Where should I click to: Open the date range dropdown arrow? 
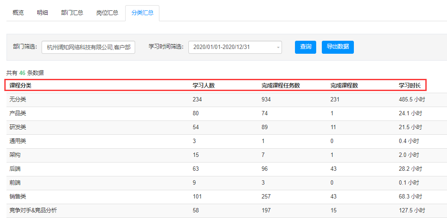click(x=278, y=47)
